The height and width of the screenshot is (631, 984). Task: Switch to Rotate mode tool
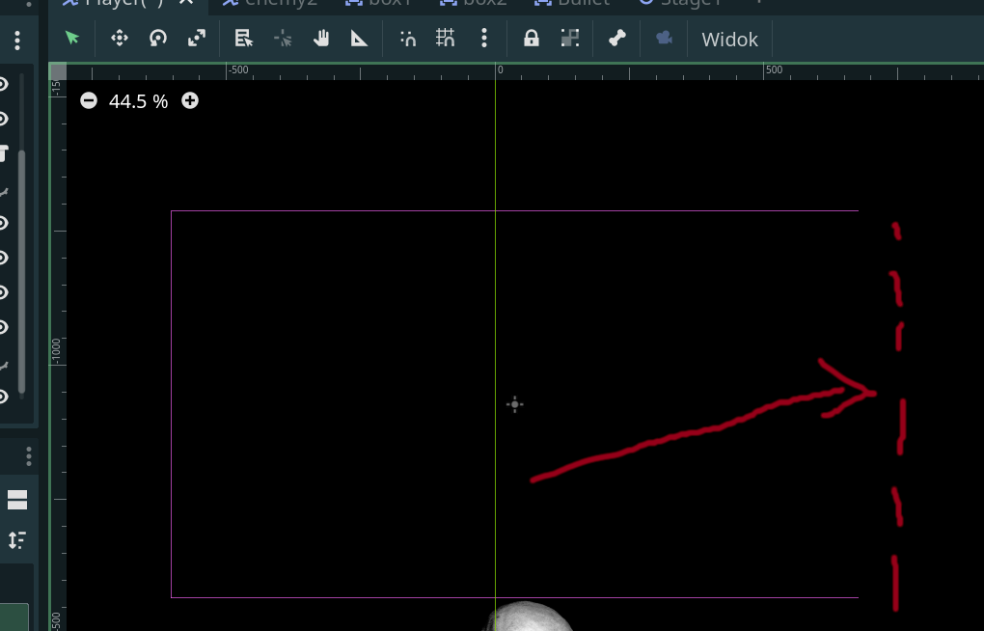coord(158,39)
